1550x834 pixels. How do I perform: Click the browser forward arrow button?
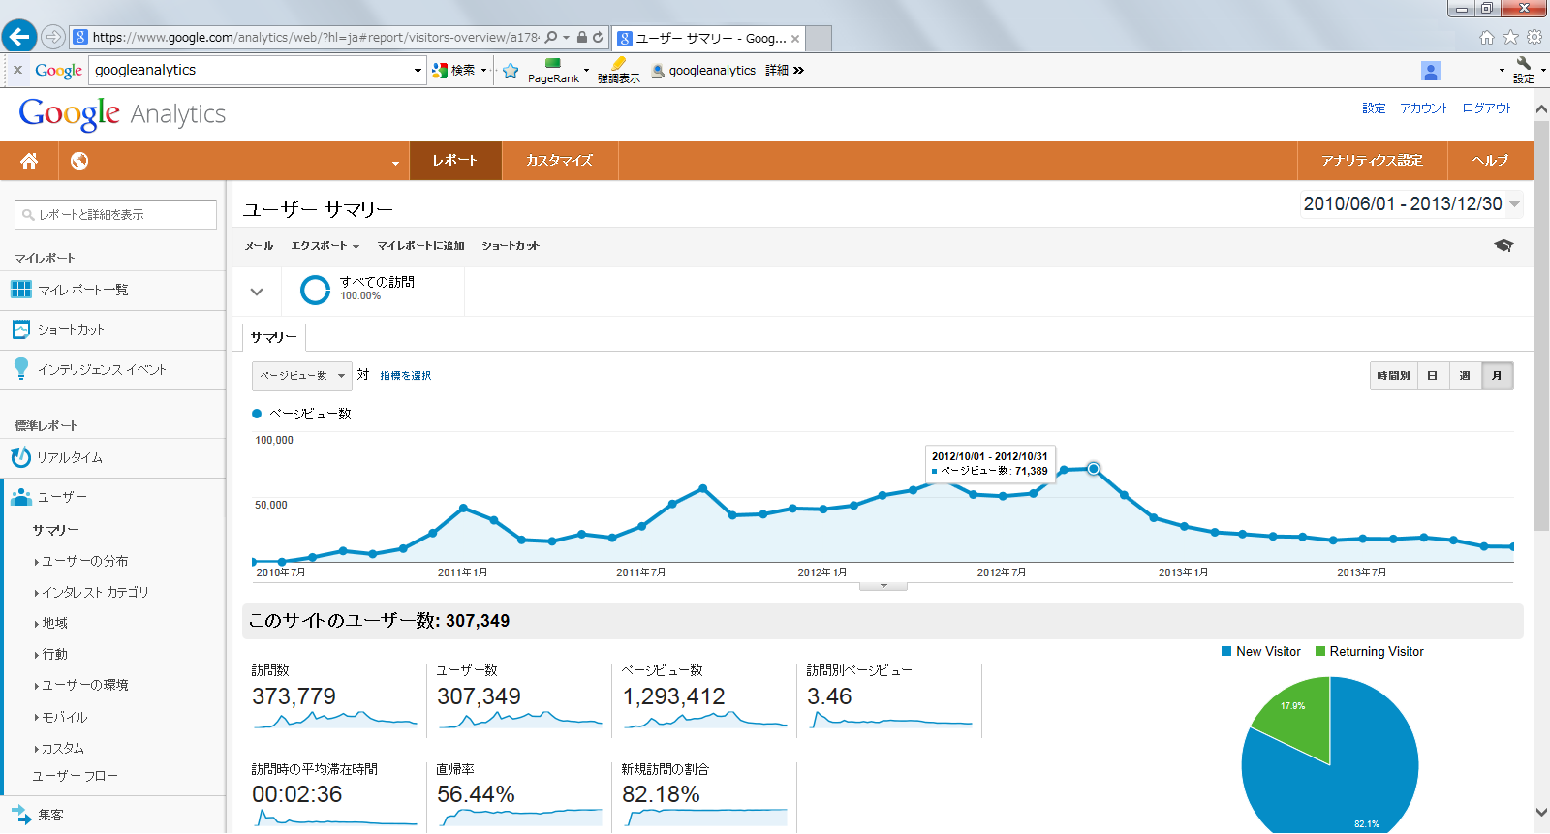[53, 37]
